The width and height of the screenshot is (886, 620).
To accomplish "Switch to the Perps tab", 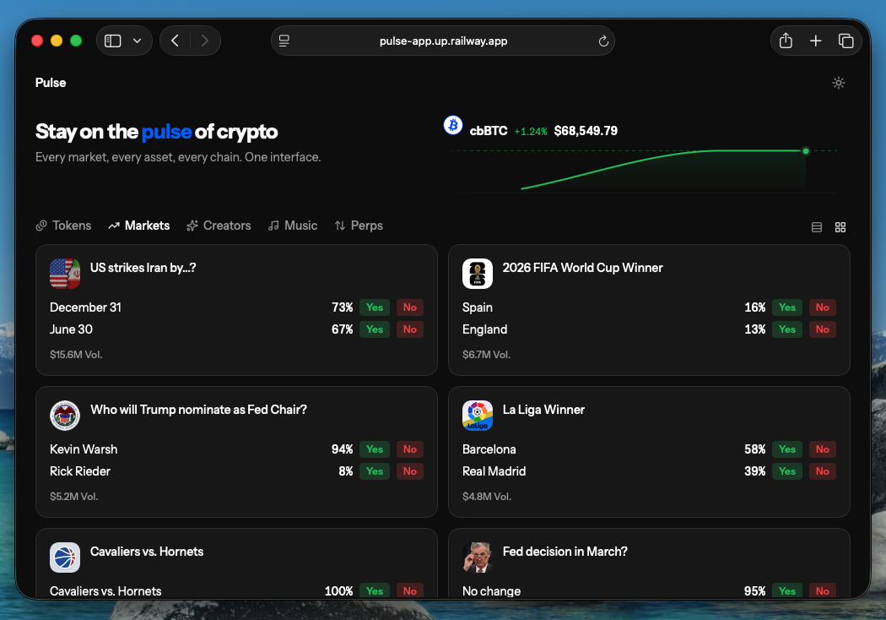I will pos(359,226).
